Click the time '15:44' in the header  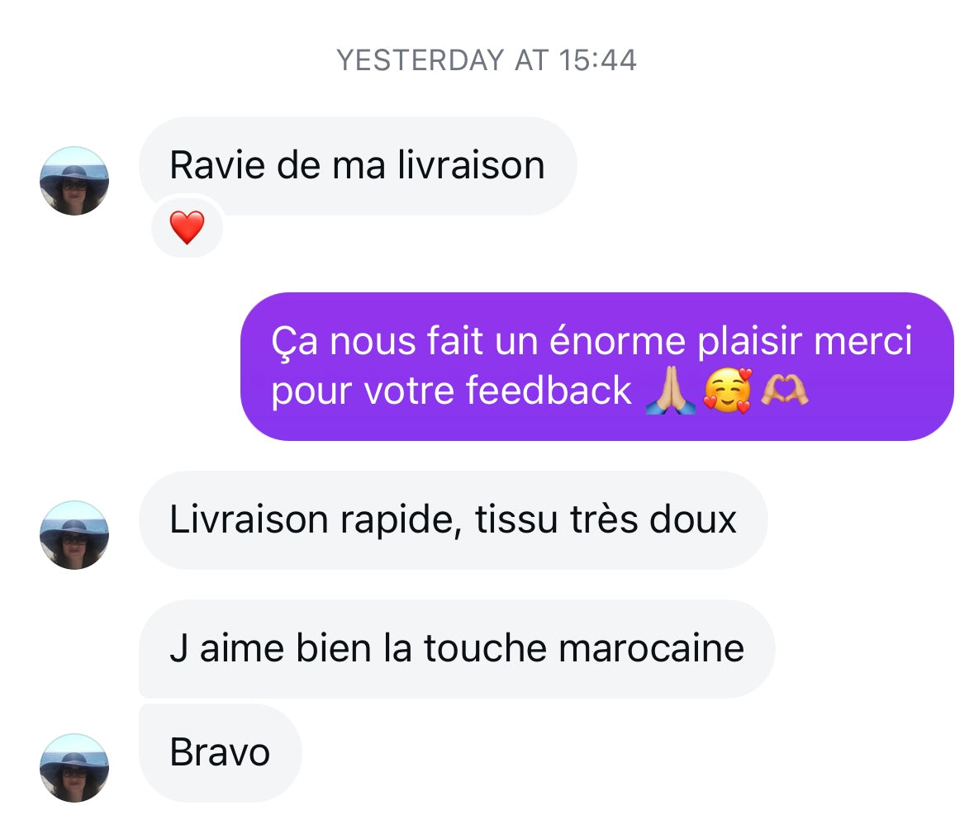[597, 61]
